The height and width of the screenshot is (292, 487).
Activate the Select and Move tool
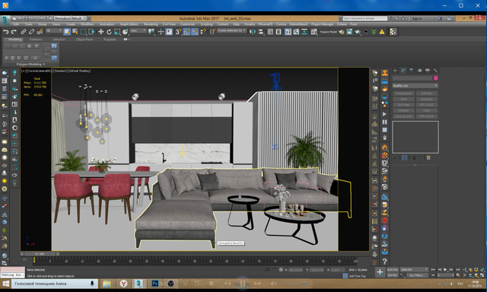click(x=101, y=32)
